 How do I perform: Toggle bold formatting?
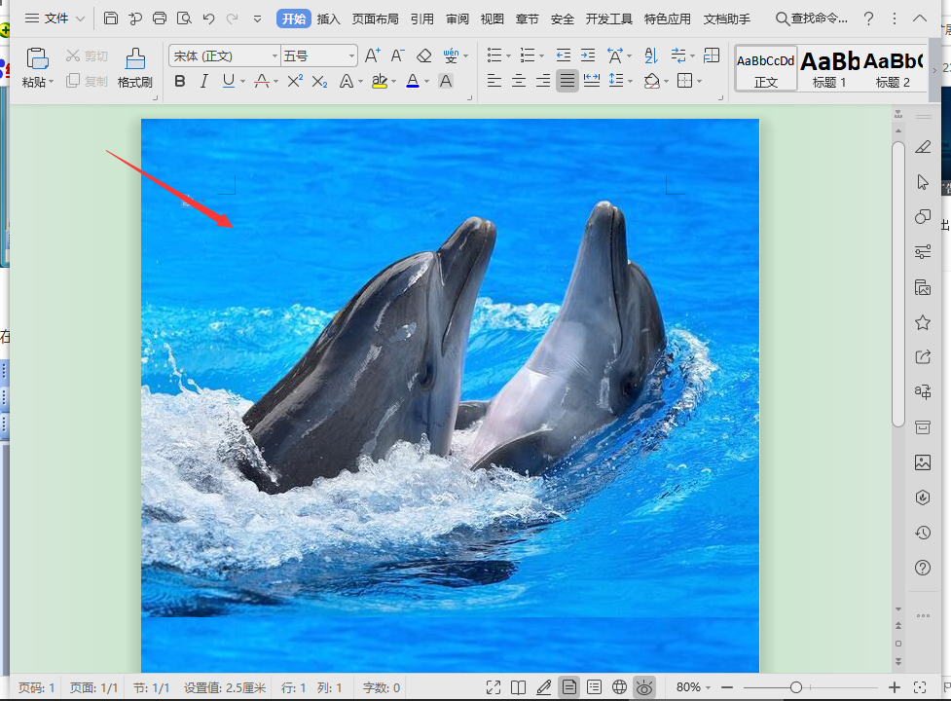pyautogui.click(x=179, y=81)
